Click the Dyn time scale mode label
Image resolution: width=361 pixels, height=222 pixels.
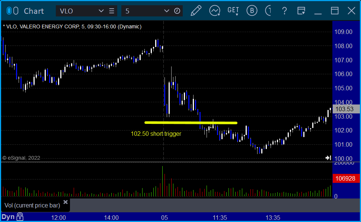coord(8,217)
